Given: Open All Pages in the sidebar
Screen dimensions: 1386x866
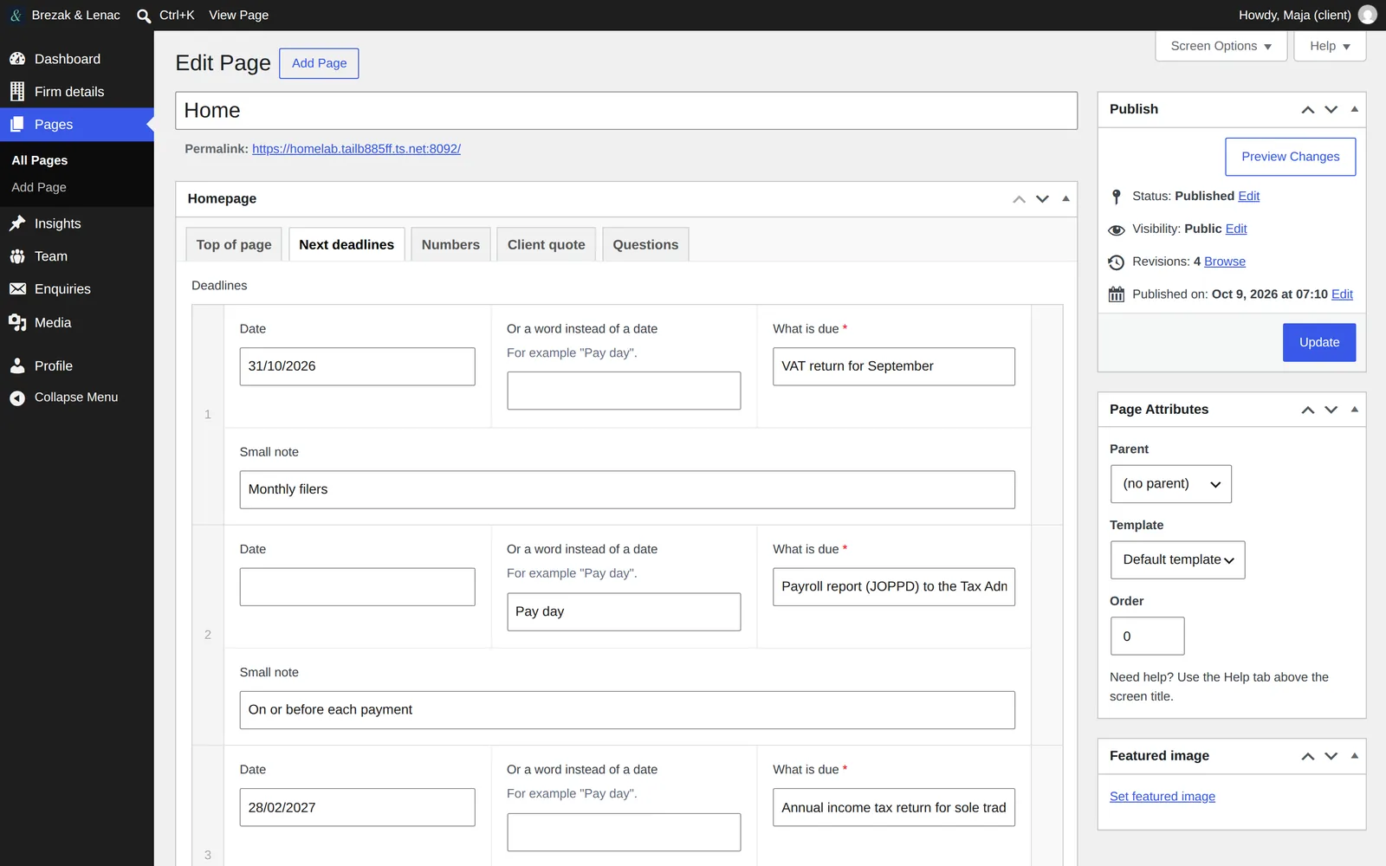Looking at the screenshot, I should pos(40,160).
